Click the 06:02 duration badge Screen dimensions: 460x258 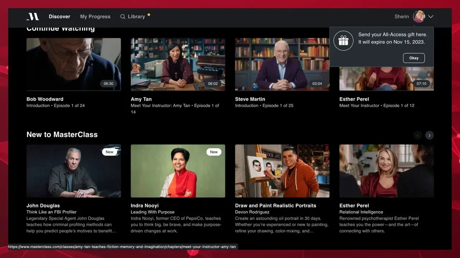click(x=213, y=83)
